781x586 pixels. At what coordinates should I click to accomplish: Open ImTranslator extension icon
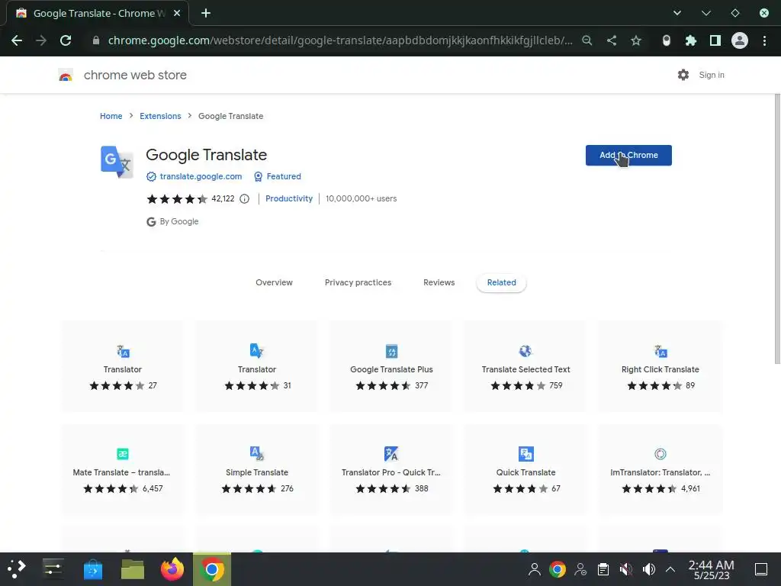pos(660,454)
